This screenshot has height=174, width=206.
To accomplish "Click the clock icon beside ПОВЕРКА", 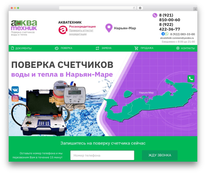I will coord(56,48).
